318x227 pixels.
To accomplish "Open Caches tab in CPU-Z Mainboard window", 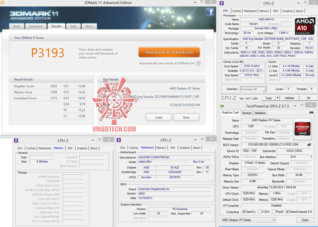I will (x=134, y=148).
